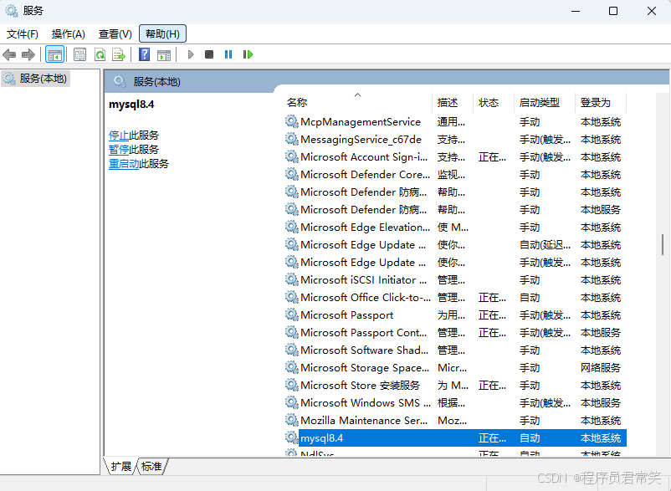Click the Export List toolbar icon
The width and height of the screenshot is (671, 491).
coord(119,54)
